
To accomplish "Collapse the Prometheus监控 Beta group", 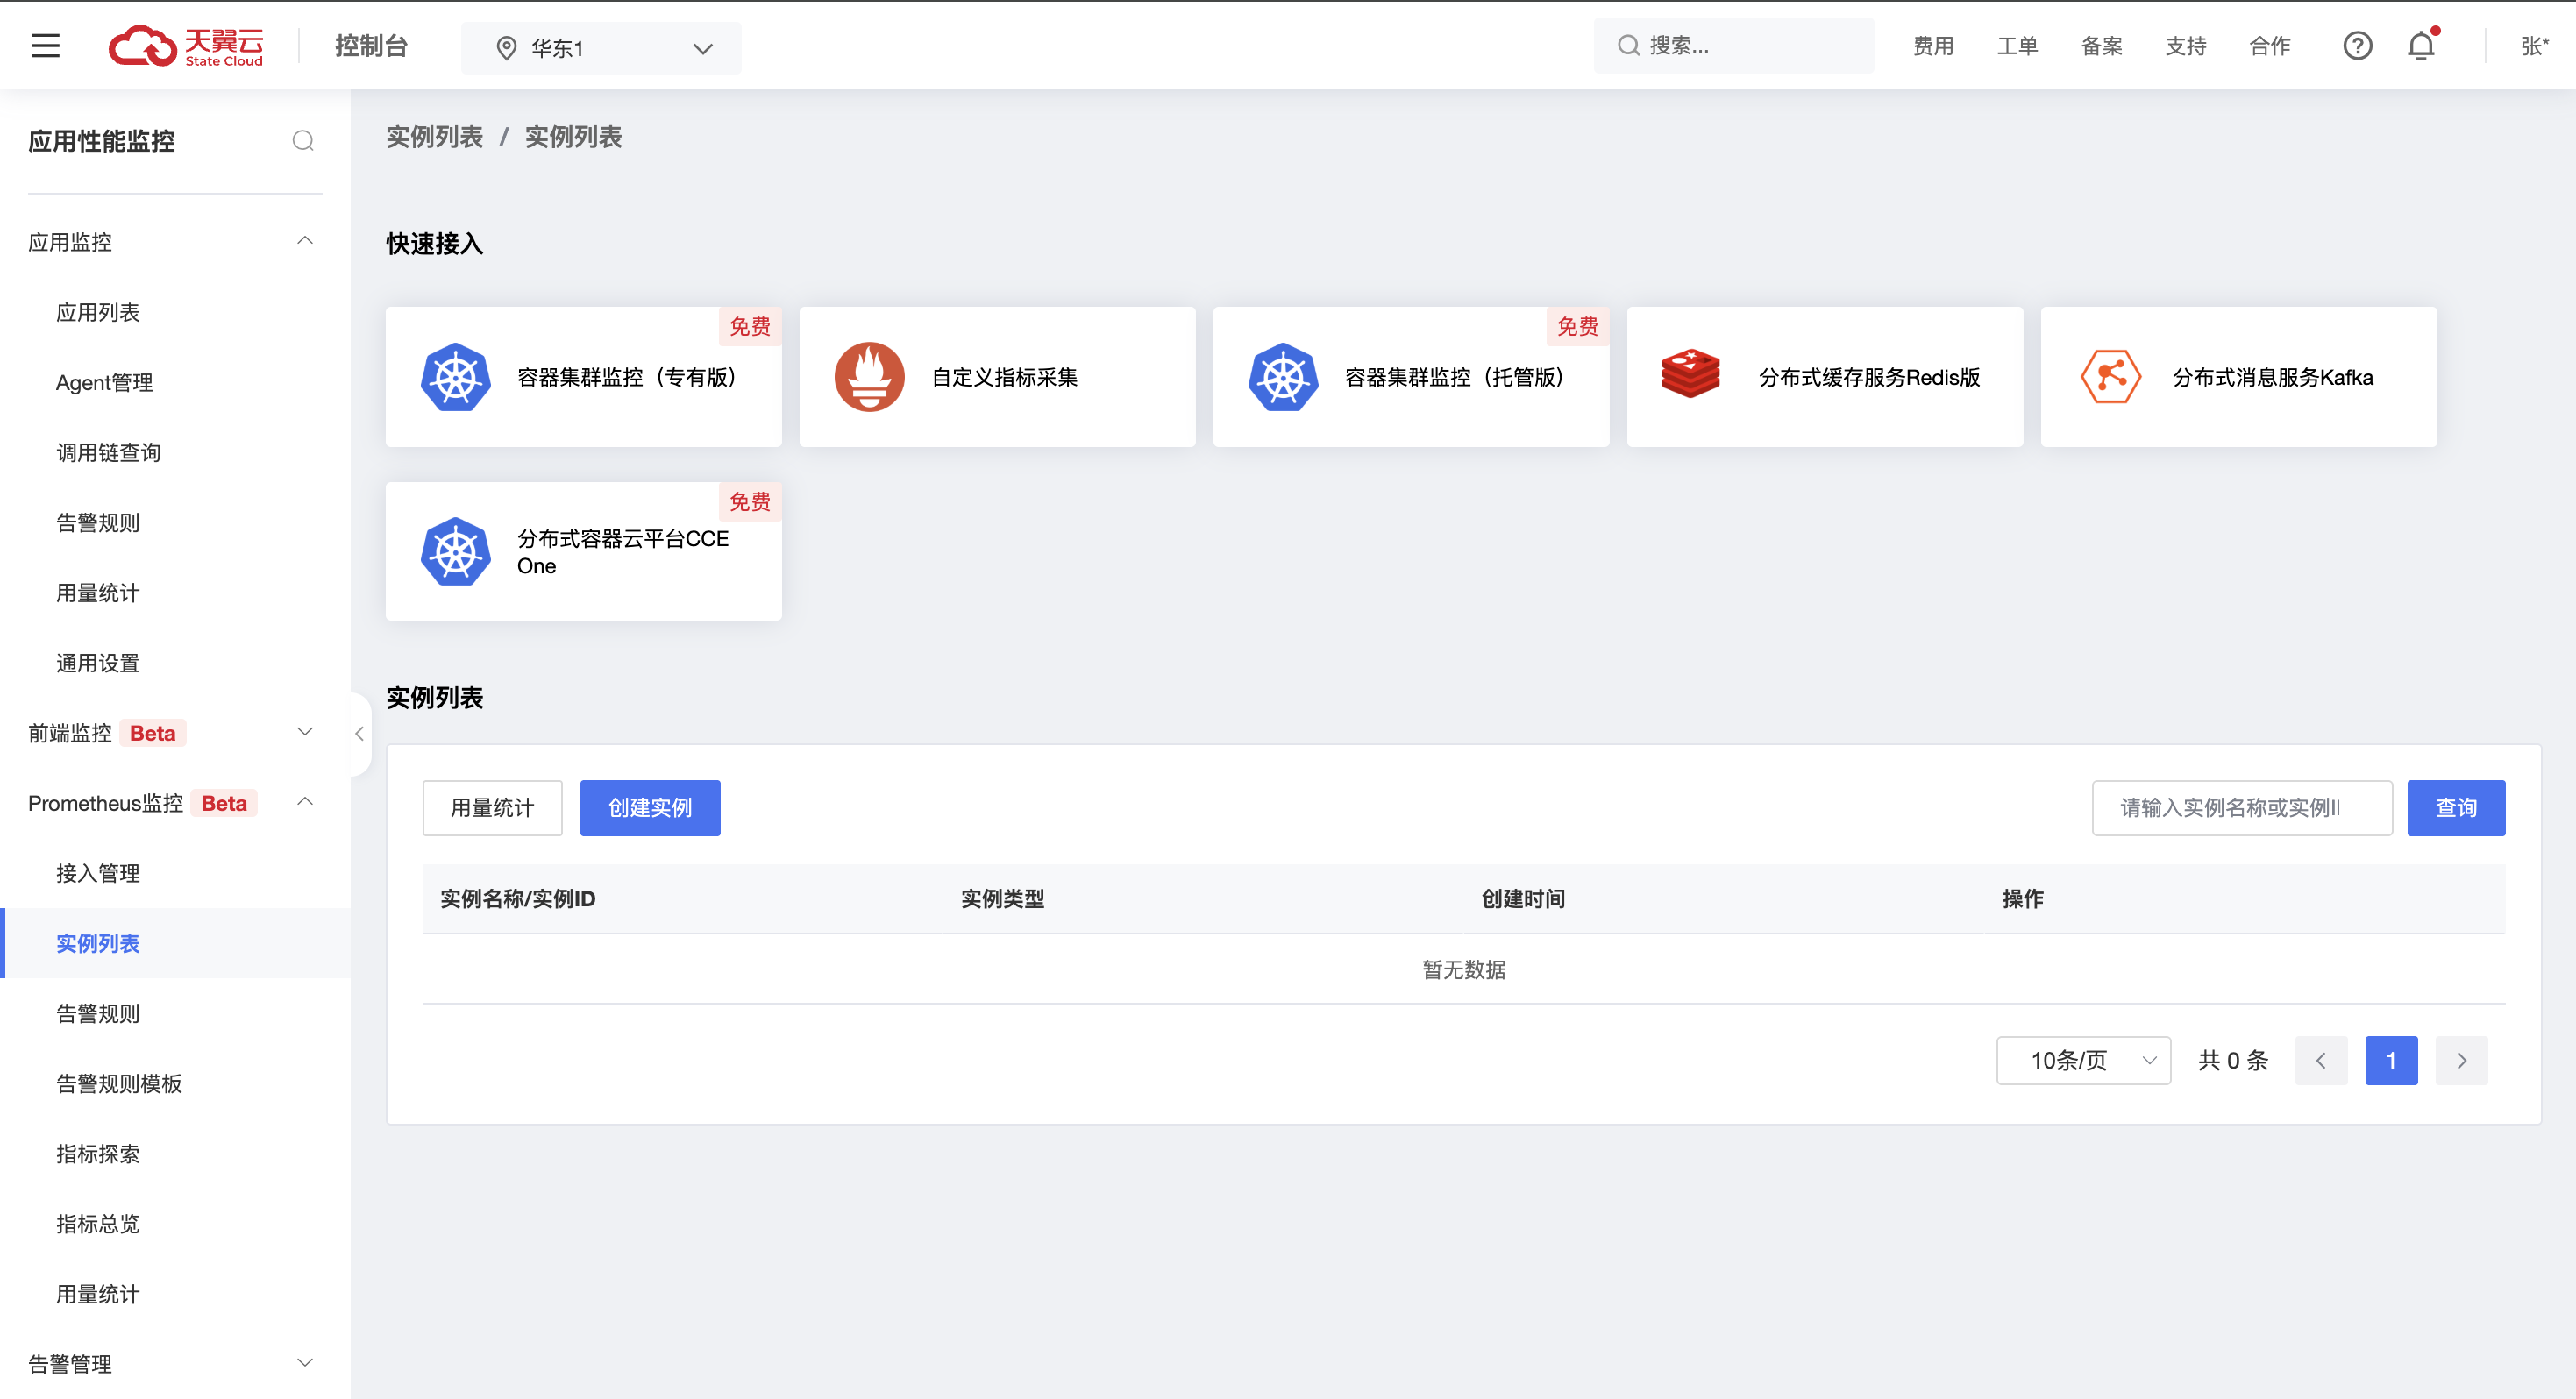I will coord(175,803).
